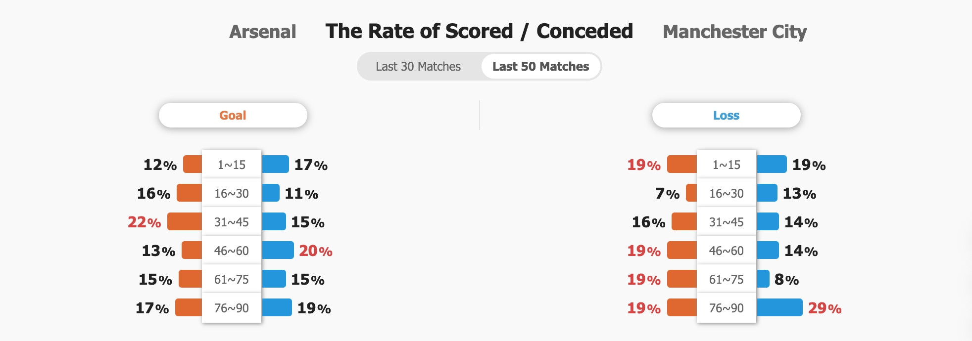Click the 1~15 interval in Goal chart
Screen dimensions: 972x341
[x=232, y=165]
